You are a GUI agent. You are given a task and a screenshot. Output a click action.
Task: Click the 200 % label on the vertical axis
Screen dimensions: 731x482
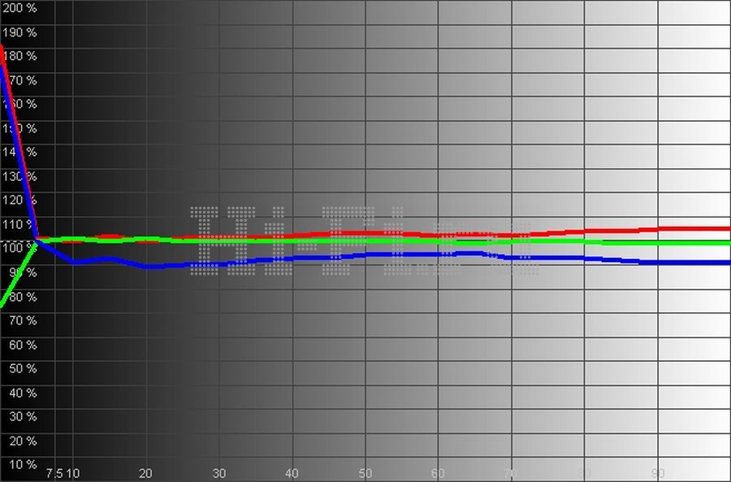(x=19, y=8)
